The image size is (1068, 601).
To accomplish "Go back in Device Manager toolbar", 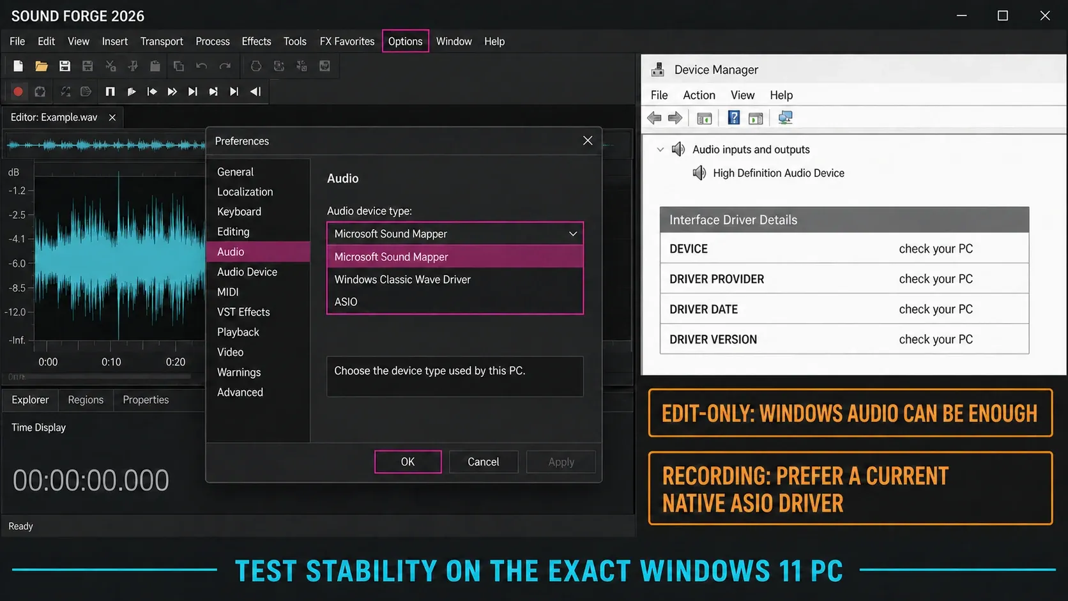I will 654,118.
